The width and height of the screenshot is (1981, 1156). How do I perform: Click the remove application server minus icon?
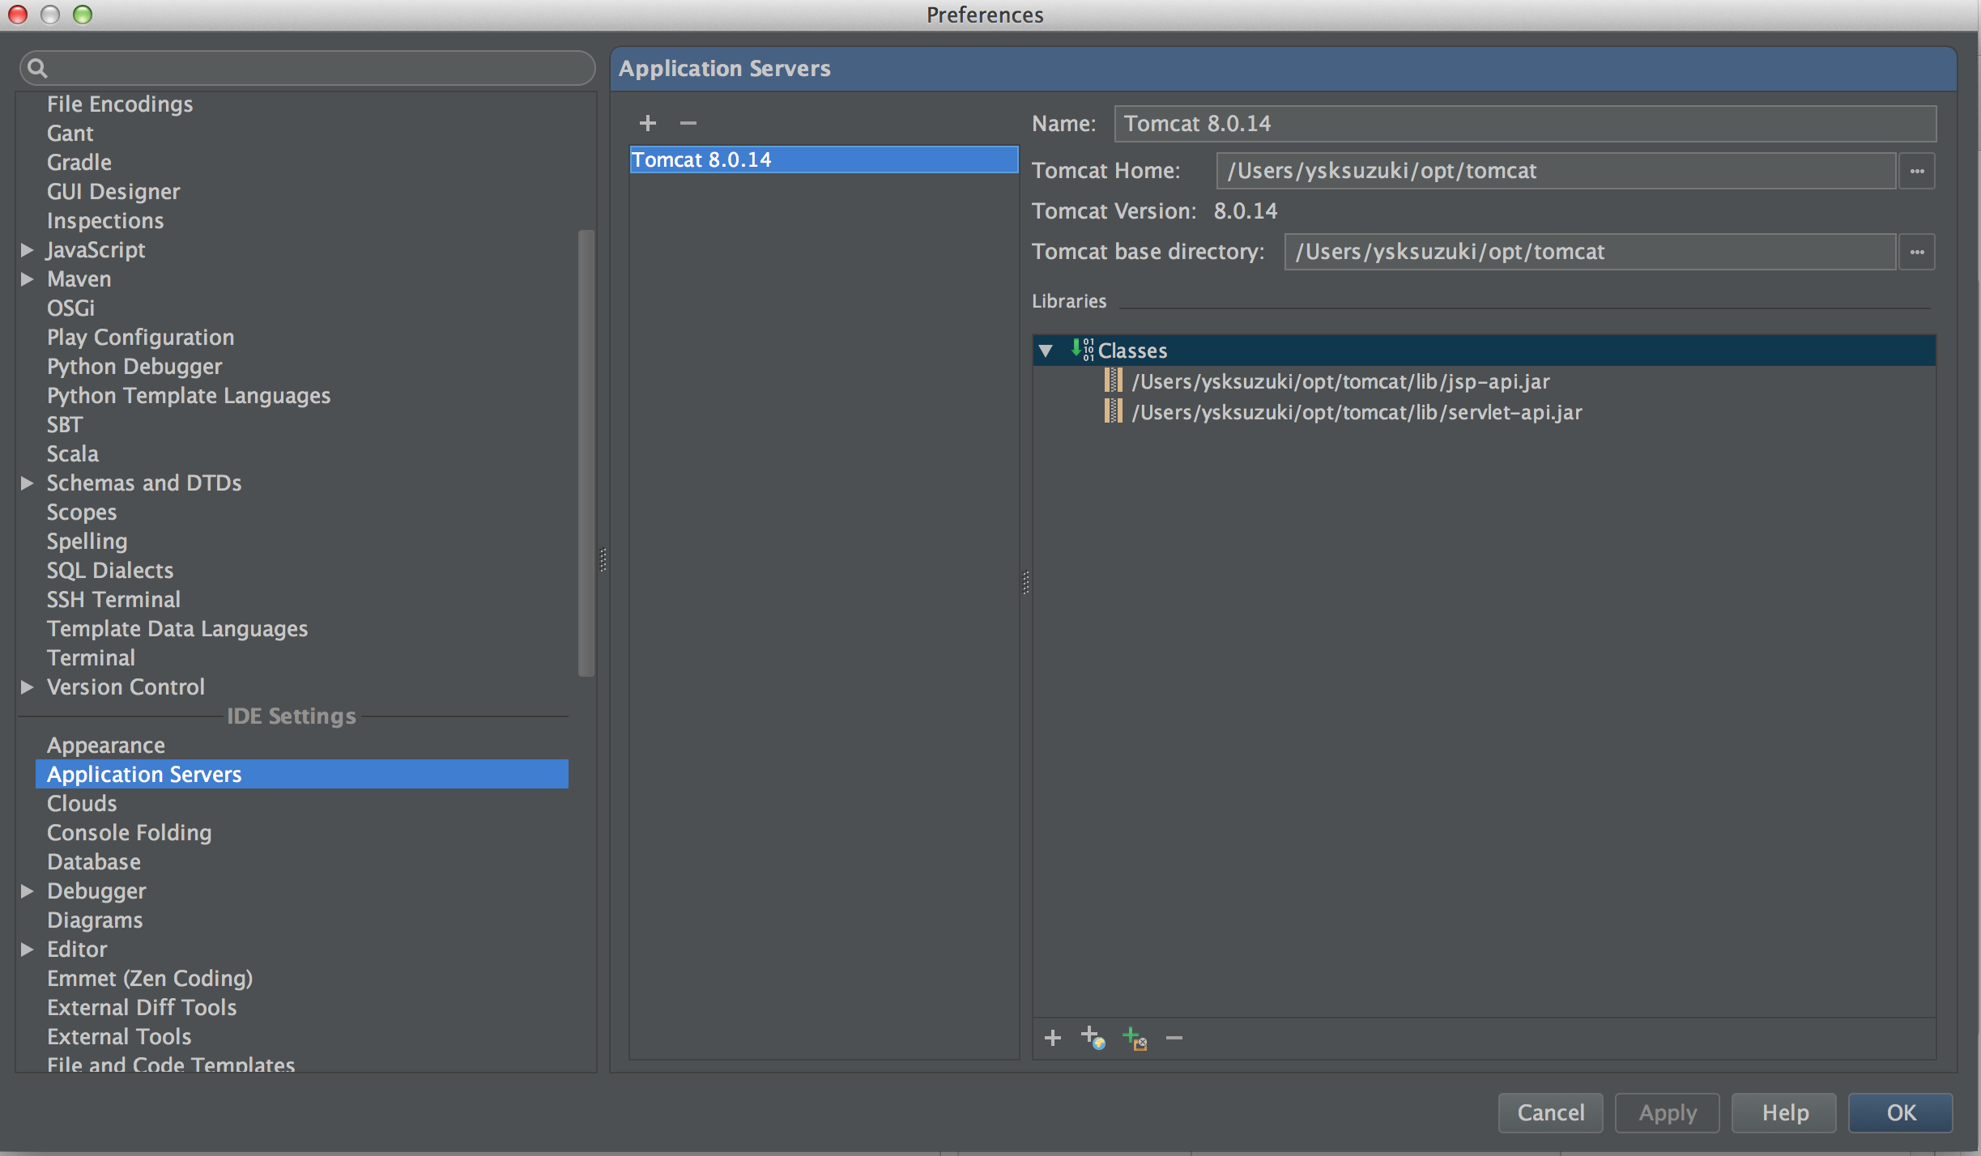pyautogui.click(x=688, y=123)
